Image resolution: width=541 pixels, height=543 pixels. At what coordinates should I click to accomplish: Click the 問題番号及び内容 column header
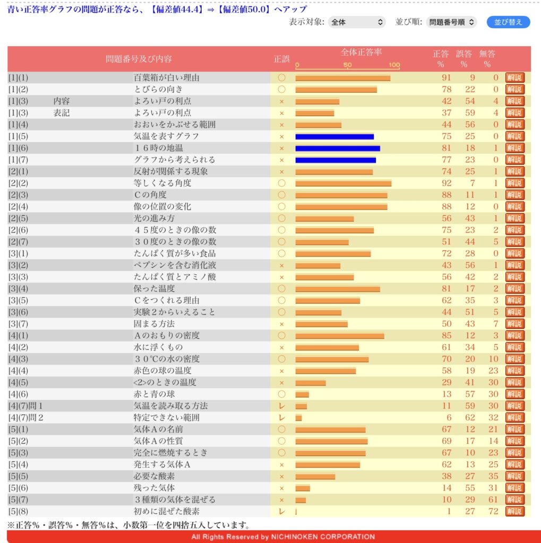coord(139,59)
